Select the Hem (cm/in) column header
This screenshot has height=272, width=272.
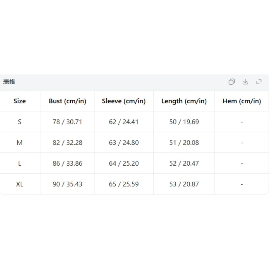[242, 101]
